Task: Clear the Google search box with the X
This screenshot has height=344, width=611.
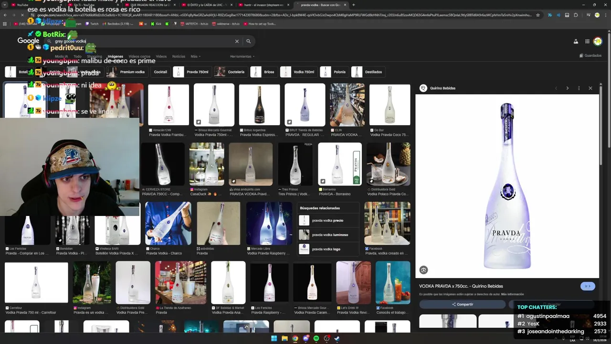Action: coord(237,42)
